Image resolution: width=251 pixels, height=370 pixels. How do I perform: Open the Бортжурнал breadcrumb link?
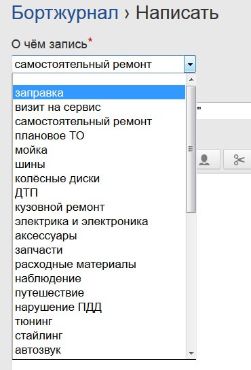point(64,14)
